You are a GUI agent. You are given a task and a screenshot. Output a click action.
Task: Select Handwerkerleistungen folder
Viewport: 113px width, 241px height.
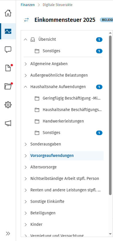pyautogui.click(x=63, y=121)
